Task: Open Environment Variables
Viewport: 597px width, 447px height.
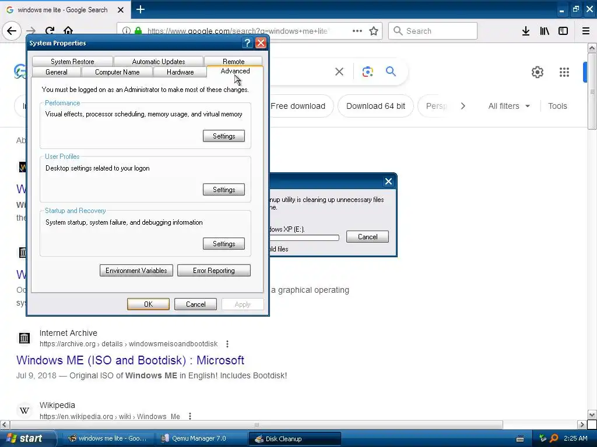Action: (x=136, y=271)
